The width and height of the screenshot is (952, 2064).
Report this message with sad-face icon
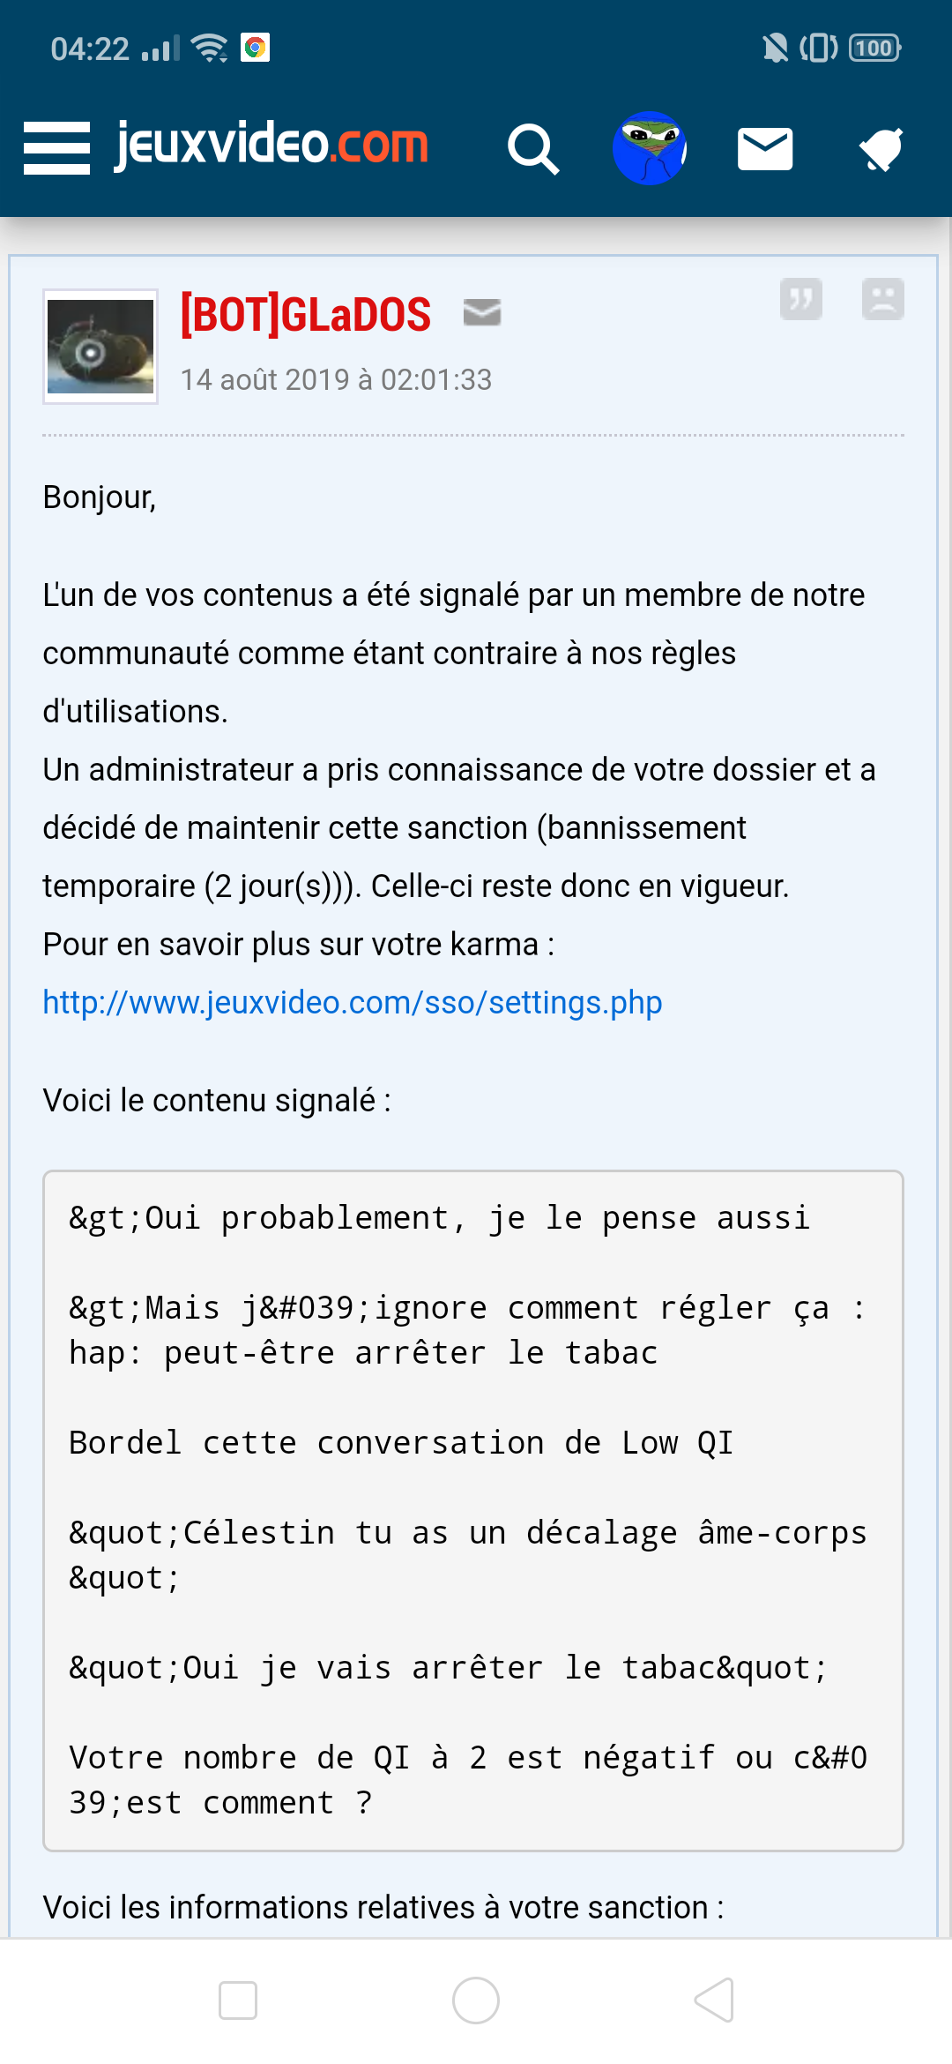coord(882,299)
